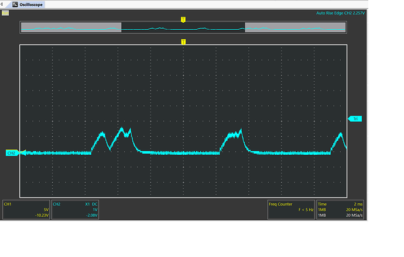Click the highlighted window in the waveform overview
This screenshot has height=257, width=404.
click(x=183, y=27)
